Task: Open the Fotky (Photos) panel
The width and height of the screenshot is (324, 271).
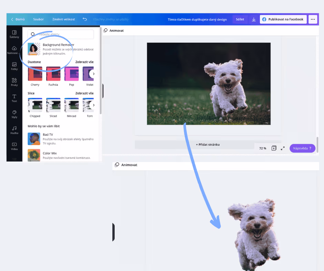Action: click(14, 66)
